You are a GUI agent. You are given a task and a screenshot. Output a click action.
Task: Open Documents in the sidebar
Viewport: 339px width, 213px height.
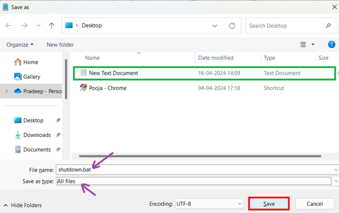pyautogui.click(x=33, y=150)
